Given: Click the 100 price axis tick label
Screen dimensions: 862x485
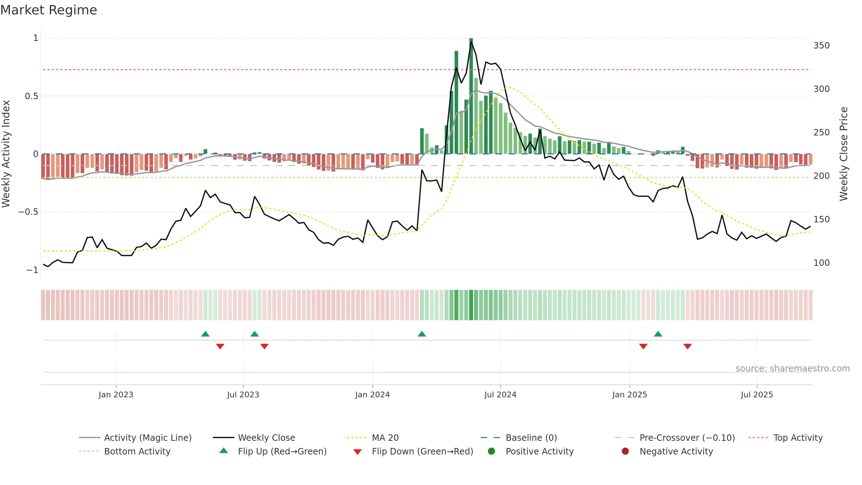Looking at the screenshot, I should click(x=822, y=263).
